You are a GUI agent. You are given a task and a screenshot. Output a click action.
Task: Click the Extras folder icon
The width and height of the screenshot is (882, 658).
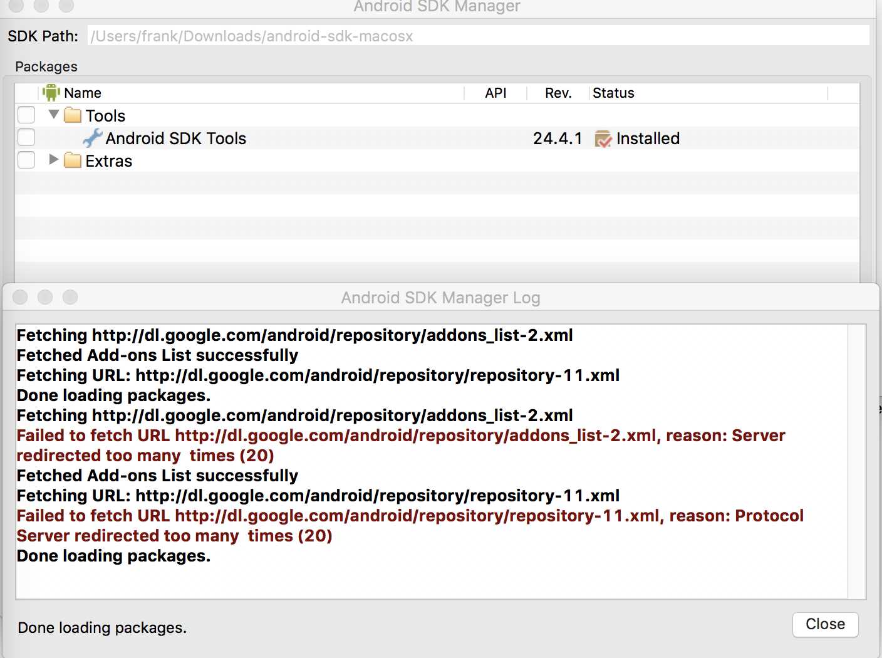point(73,160)
